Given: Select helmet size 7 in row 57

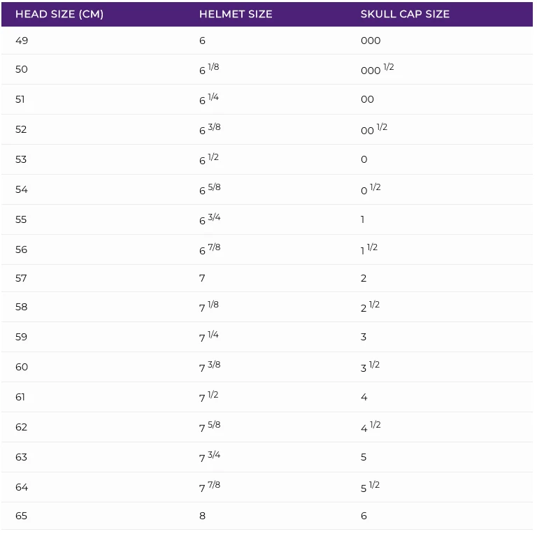Looking at the screenshot, I should (202, 278).
